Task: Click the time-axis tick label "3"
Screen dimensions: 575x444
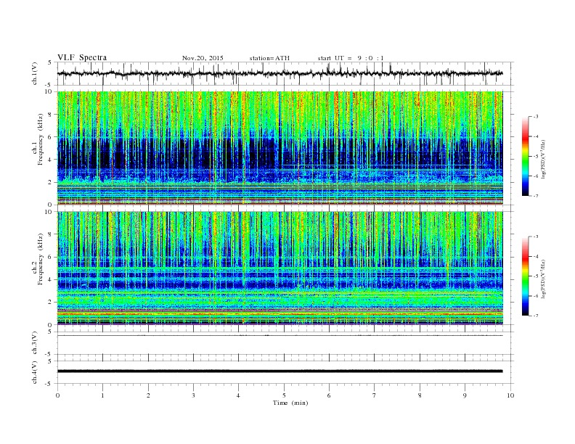Action: [193, 395]
